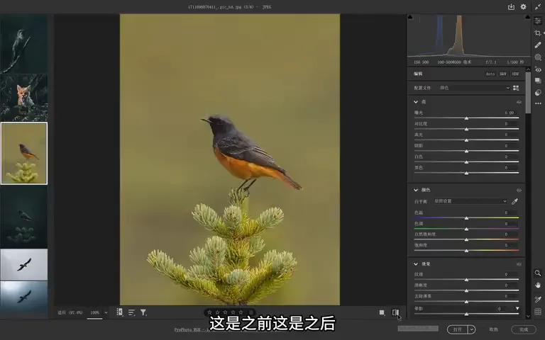Open the profile dropdown showing 颜色
This screenshot has width=545, height=340.
pos(474,88)
